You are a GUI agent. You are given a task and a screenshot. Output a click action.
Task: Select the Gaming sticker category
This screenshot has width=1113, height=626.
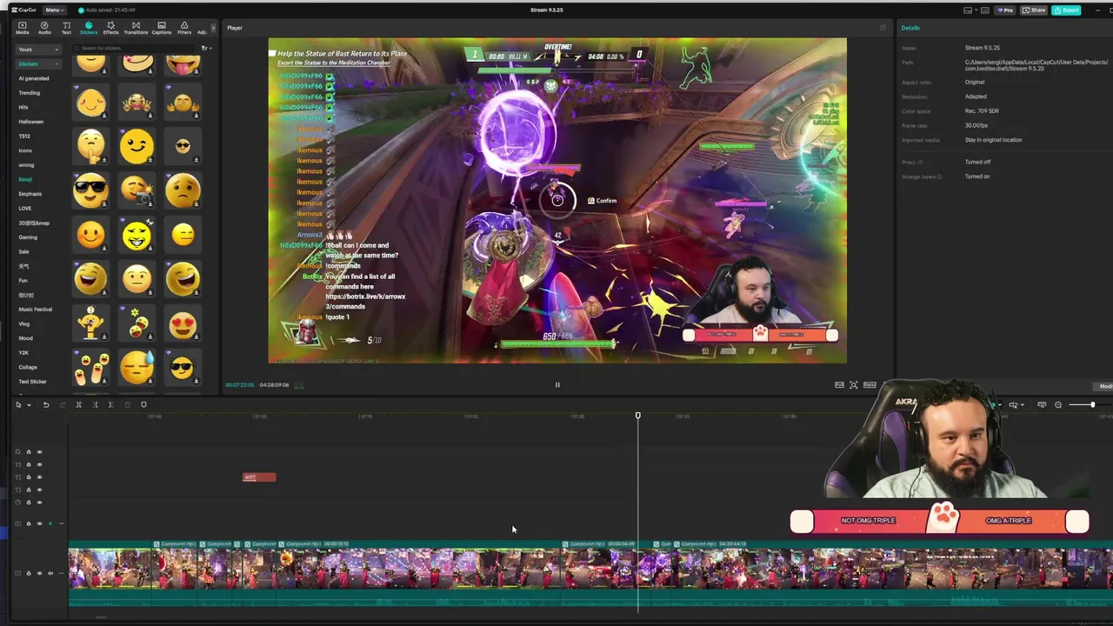point(28,237)
